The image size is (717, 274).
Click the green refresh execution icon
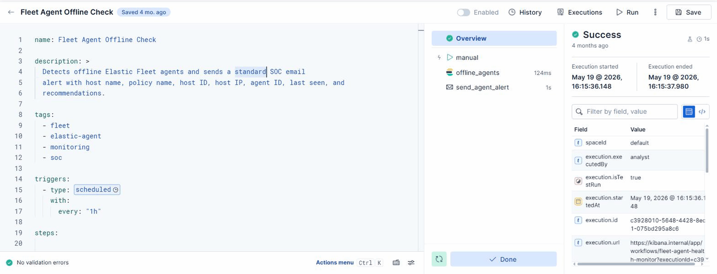(439, 259)
